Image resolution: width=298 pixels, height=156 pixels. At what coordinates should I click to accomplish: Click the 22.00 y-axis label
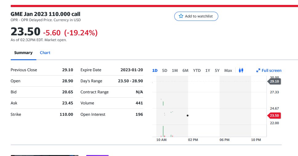click(x=274, y=123)
